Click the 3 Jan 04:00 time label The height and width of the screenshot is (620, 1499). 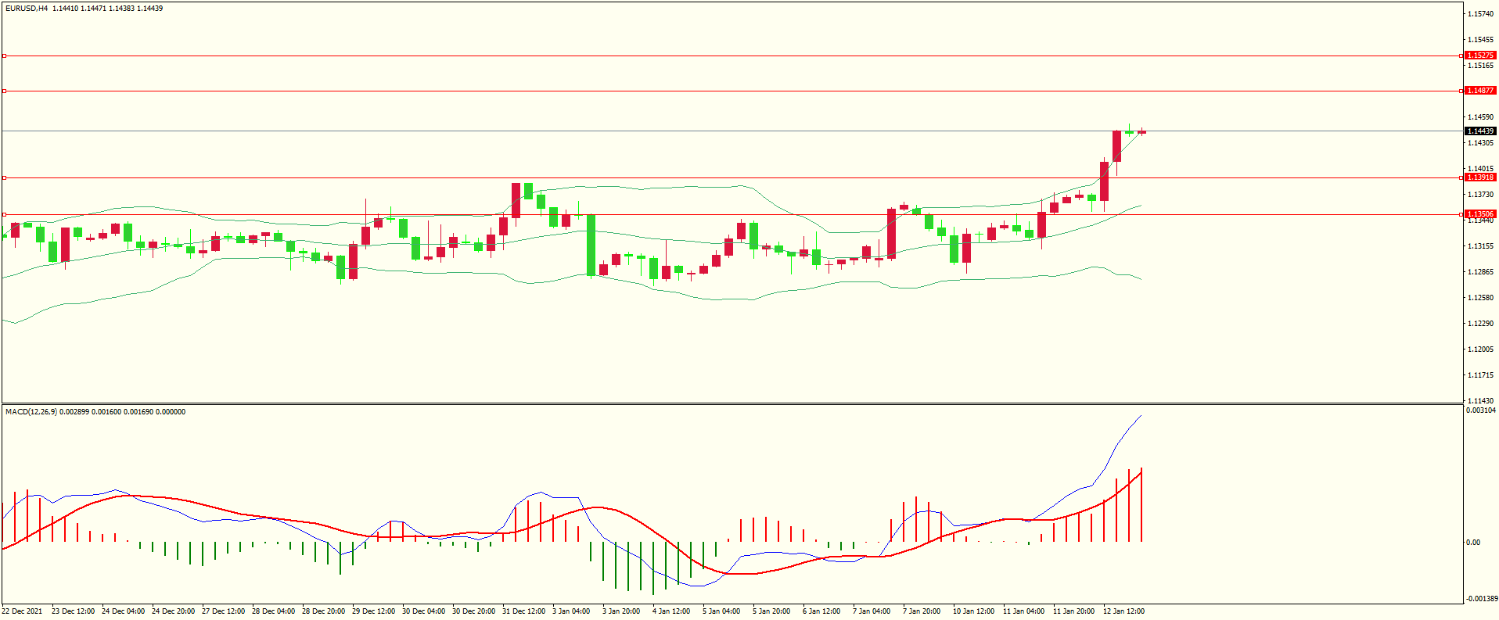click(x=571, y=611)
